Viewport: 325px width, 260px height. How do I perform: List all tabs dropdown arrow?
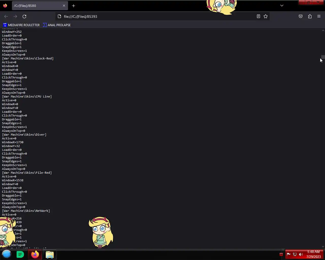click(282, 6)
